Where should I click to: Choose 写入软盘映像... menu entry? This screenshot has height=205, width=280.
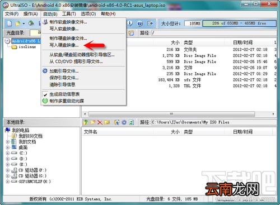[x=64, y=28]
